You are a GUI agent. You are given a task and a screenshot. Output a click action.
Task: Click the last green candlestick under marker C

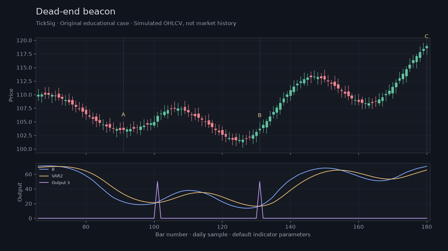[x=427, y=47]
